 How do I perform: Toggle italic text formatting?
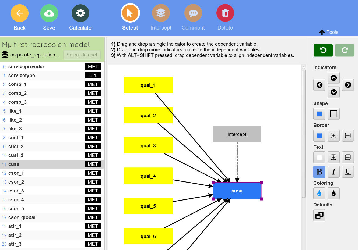tap(334, 172)
